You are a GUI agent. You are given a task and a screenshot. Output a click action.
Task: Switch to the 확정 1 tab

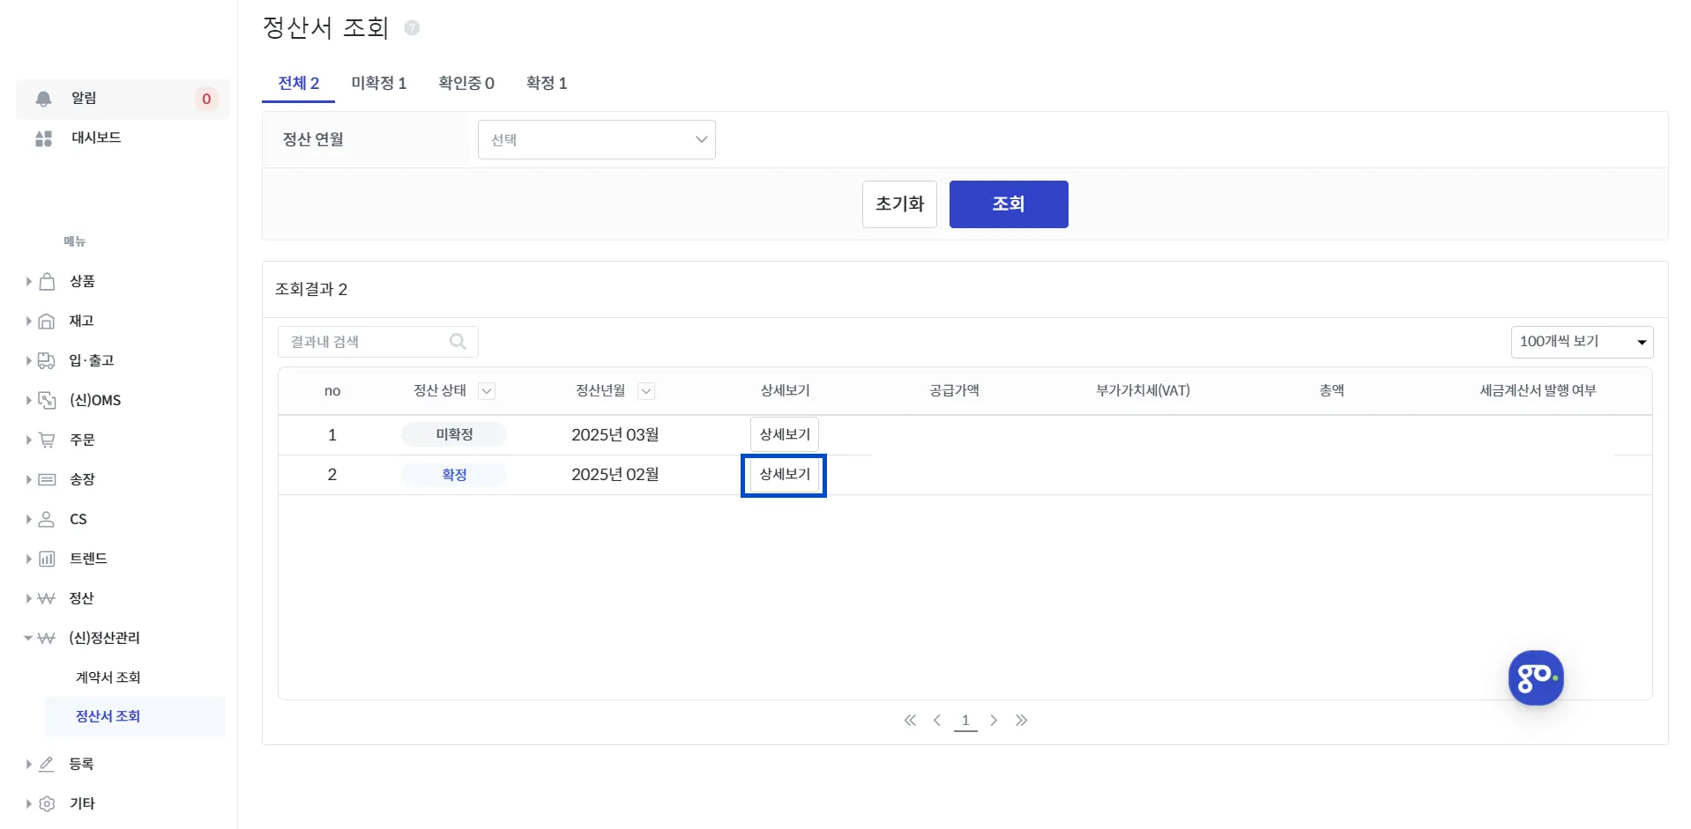[547, 83]
